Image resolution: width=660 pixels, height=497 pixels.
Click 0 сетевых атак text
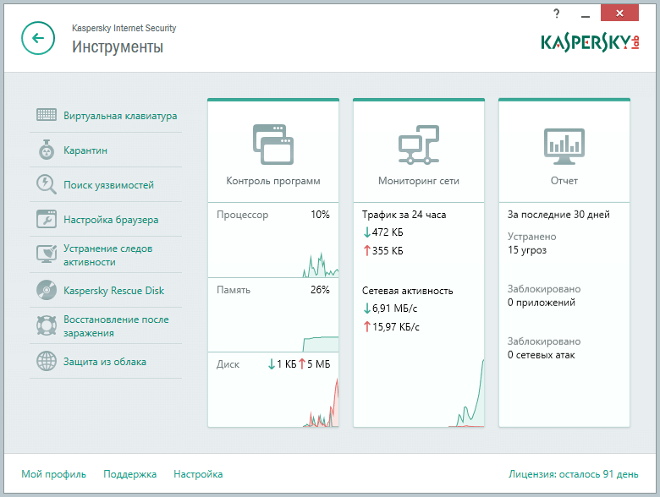tap(541, 355)
